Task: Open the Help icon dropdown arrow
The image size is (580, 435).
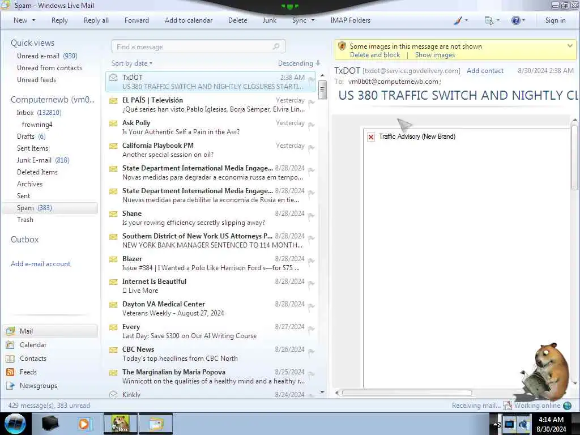Action: (523, 20)
